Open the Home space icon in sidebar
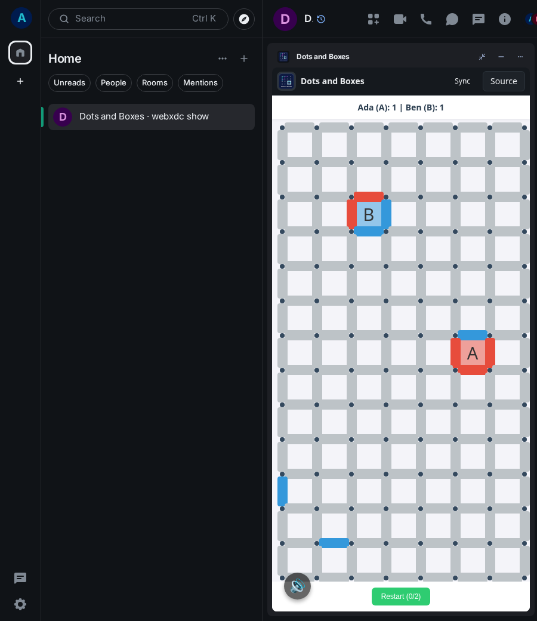Screen dimensions: 537x621 point(20,53)
